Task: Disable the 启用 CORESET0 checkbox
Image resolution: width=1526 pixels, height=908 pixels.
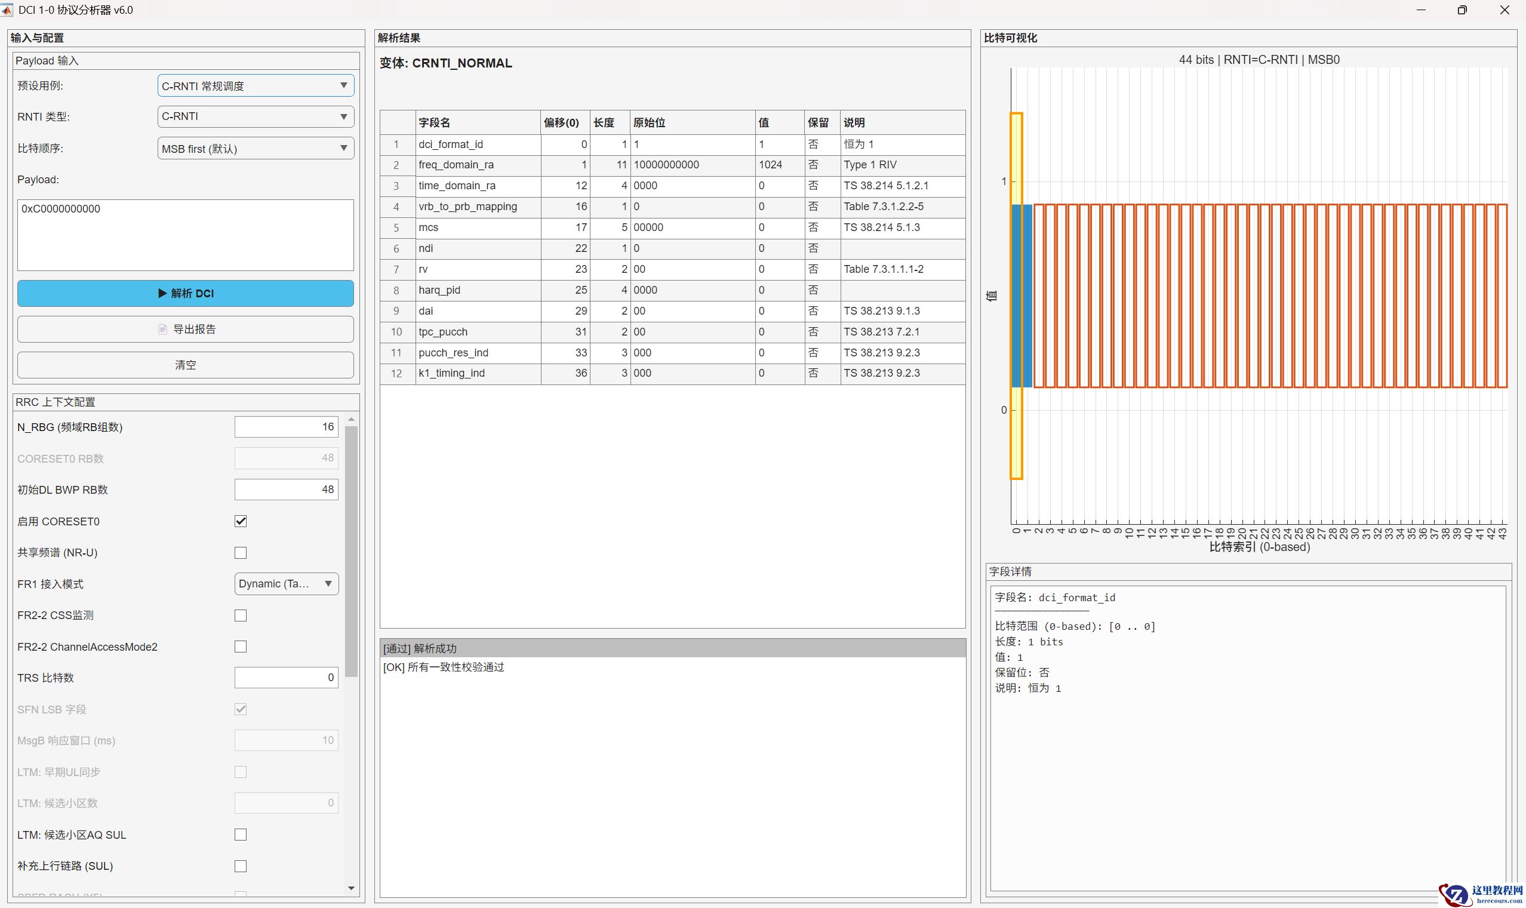Action: coord(241,521)
